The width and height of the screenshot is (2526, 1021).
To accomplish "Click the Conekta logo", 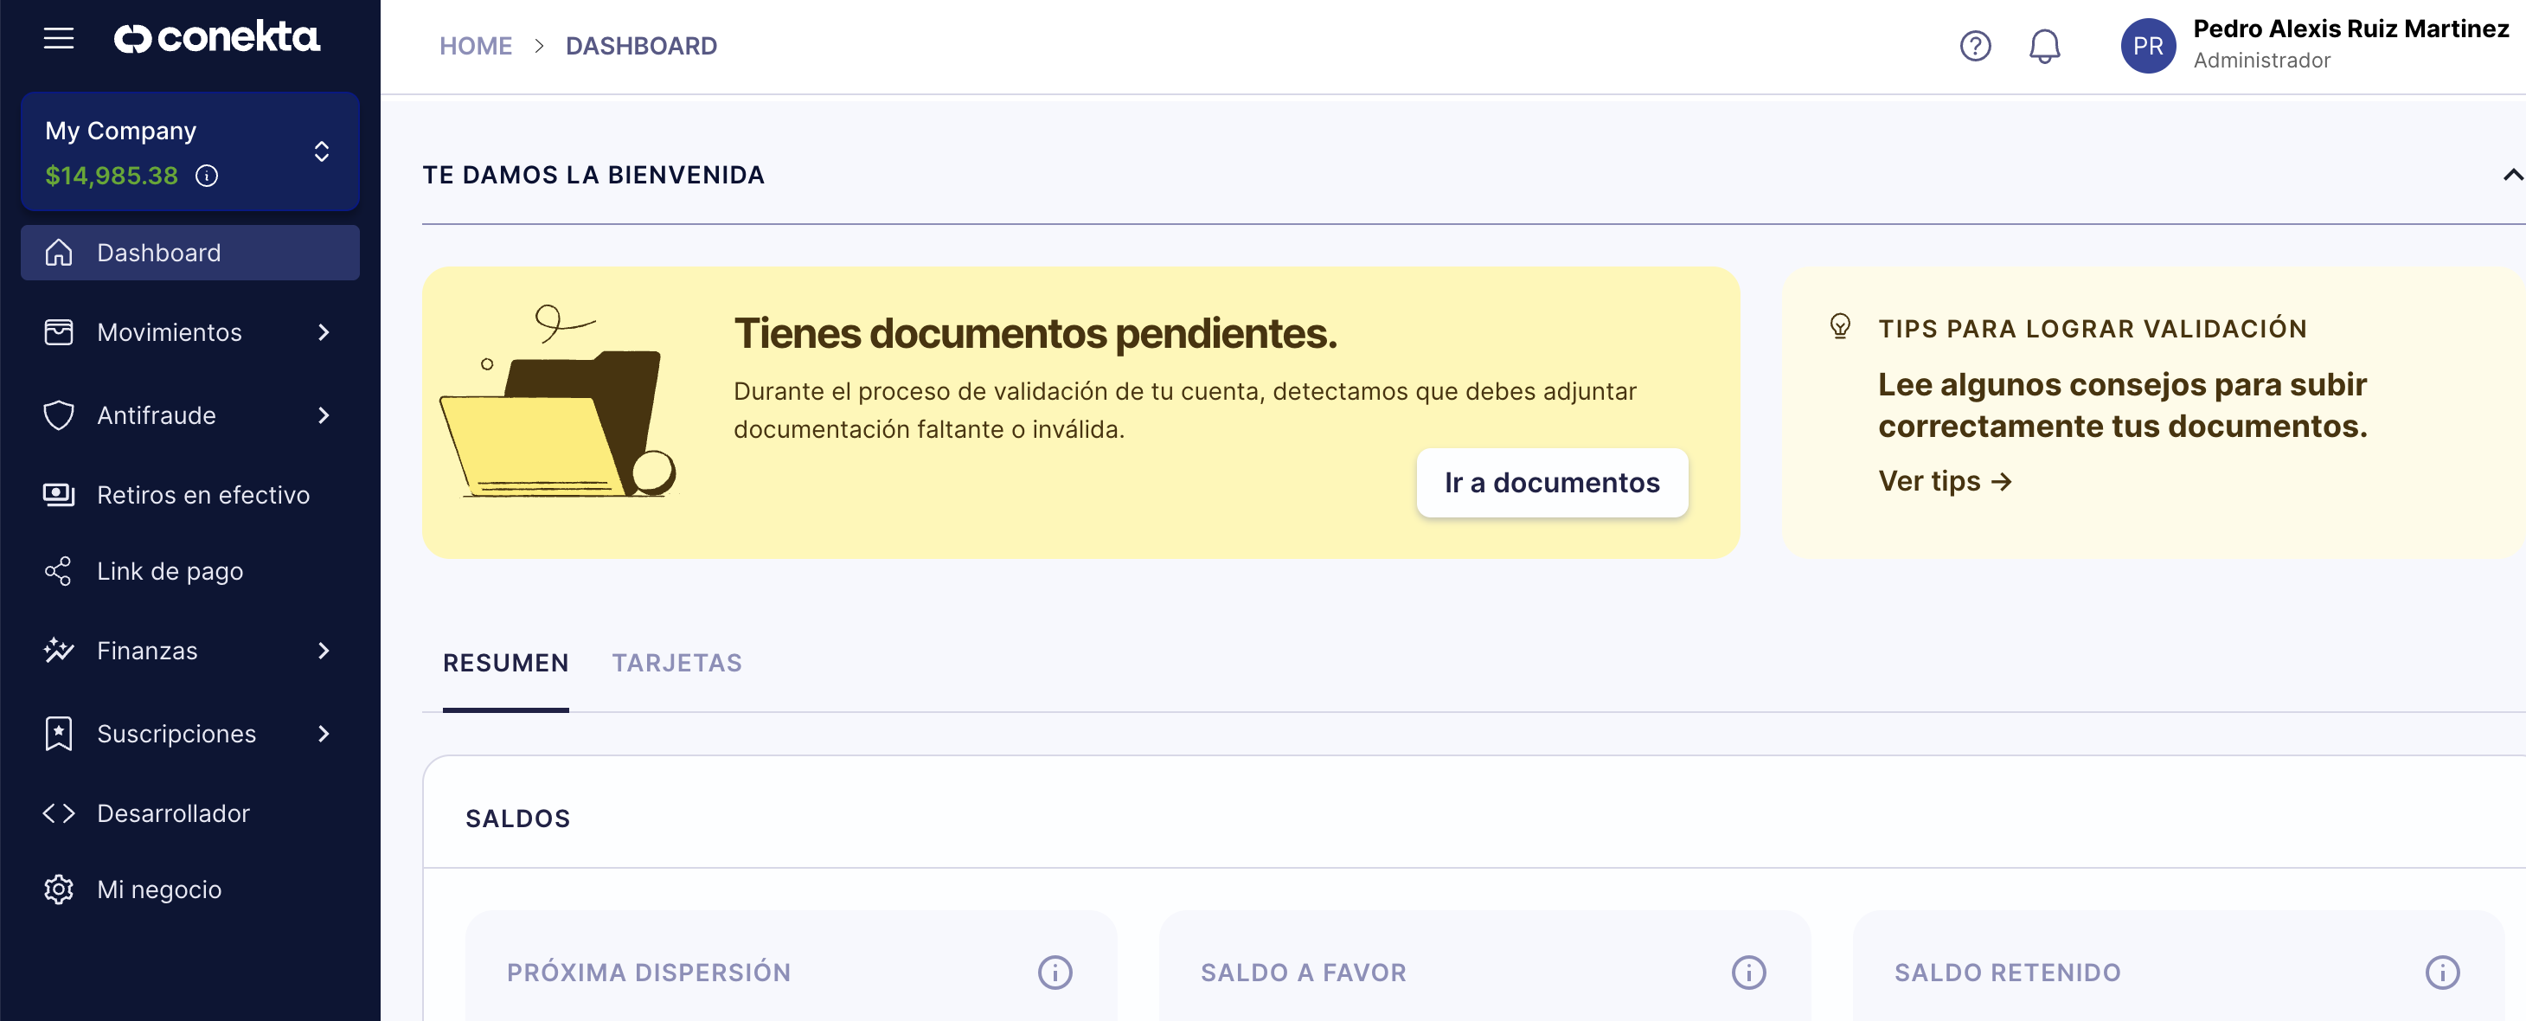I will pos(217,37).
